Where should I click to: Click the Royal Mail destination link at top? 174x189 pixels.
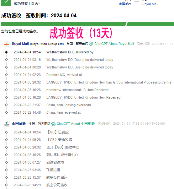150,4
